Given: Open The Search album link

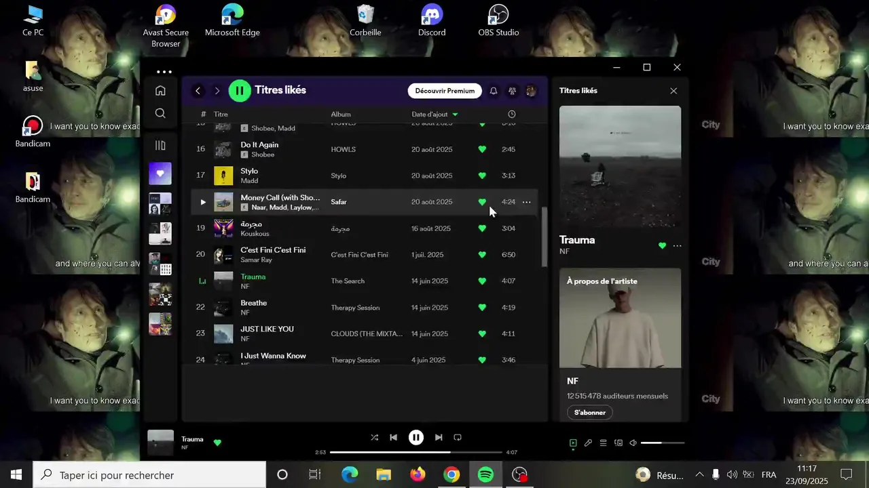Looking at the screenshot, I should coord(348,281).
